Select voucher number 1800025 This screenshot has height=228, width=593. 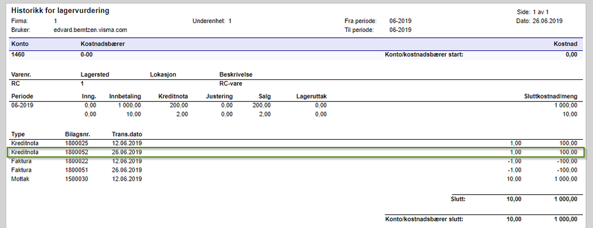tap(77, 143)
